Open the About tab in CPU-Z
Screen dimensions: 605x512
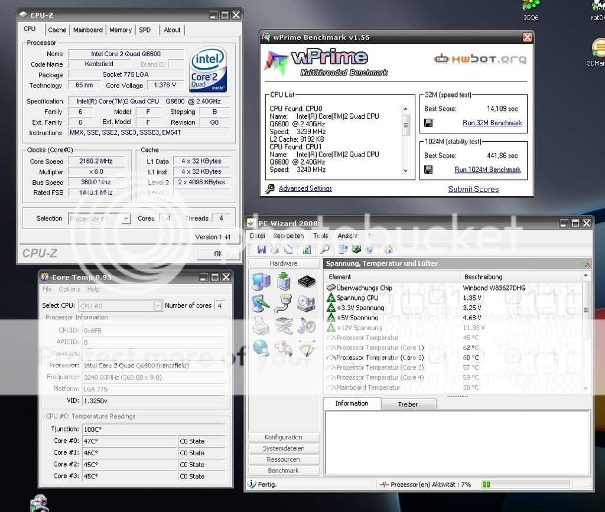(172, 30)
